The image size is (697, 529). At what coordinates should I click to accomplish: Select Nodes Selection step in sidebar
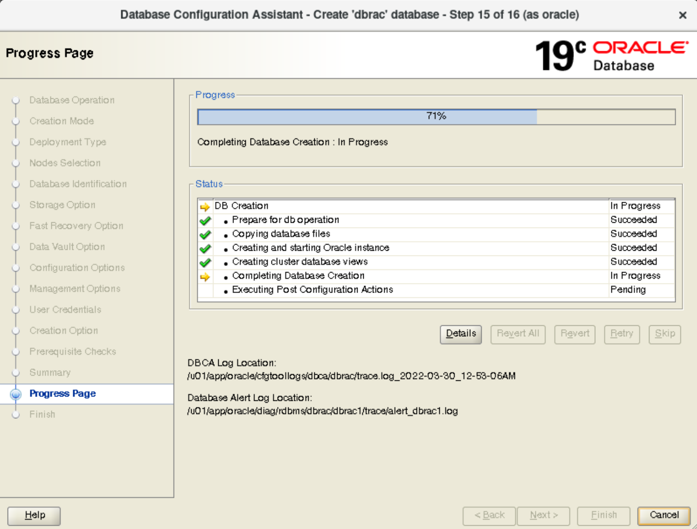coord(65,163)
